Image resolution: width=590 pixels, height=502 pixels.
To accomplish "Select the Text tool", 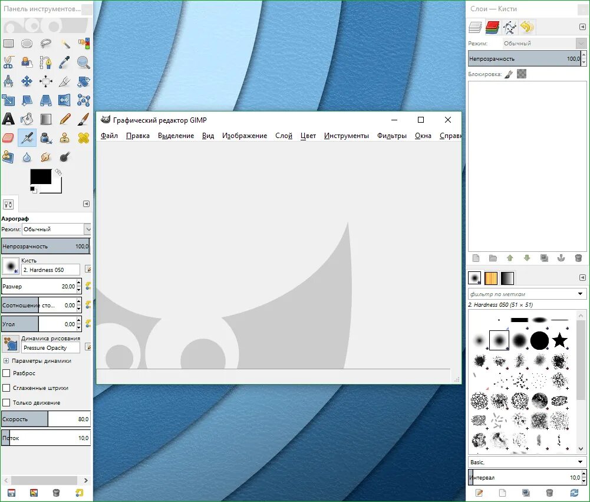I will tap(8, 119).
